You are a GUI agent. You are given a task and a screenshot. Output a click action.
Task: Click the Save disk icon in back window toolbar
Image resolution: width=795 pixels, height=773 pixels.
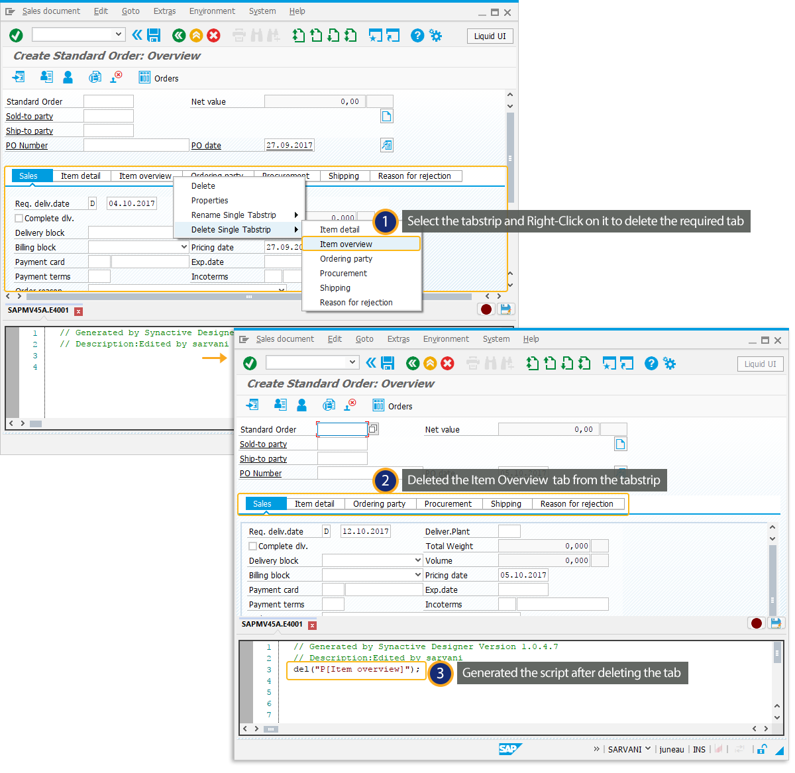pos(154,35)
